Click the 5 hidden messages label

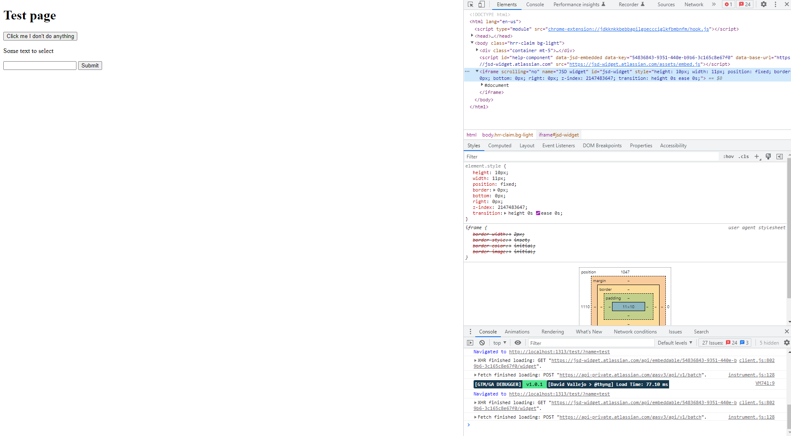click(769, 343)
